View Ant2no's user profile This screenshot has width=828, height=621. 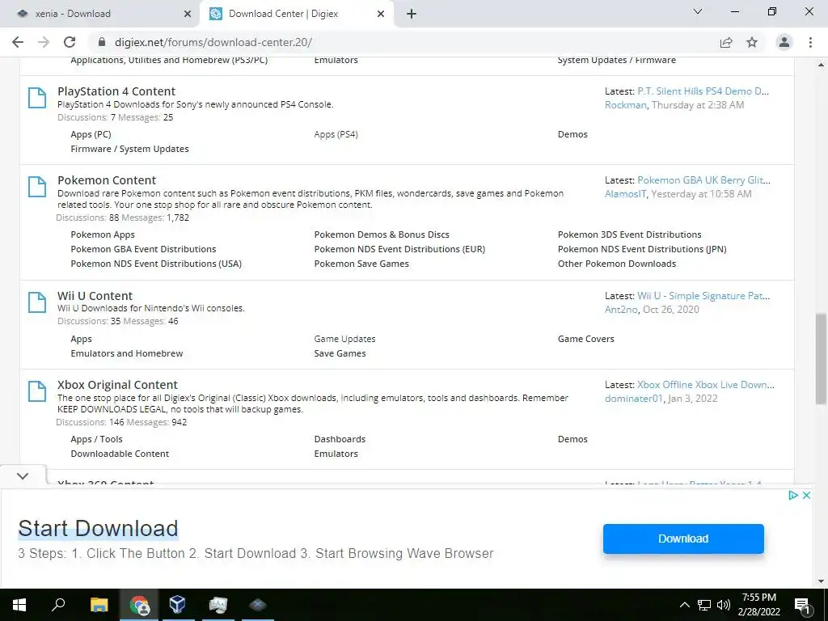coord(621,310)
